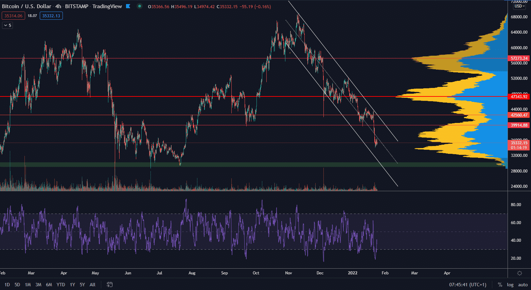Open the USD currency dropdown

point(519,6)
